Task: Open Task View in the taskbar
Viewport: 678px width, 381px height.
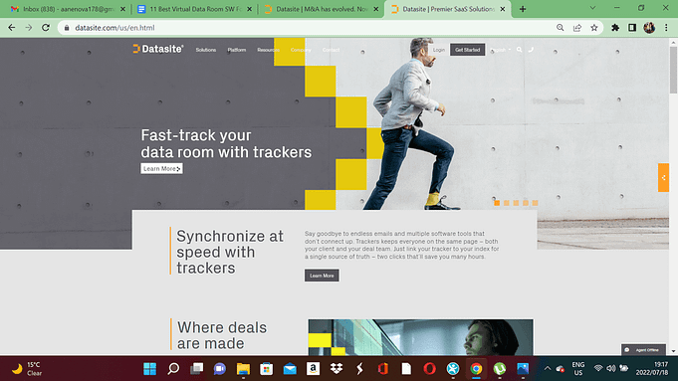Action: (x=197, y=368)
